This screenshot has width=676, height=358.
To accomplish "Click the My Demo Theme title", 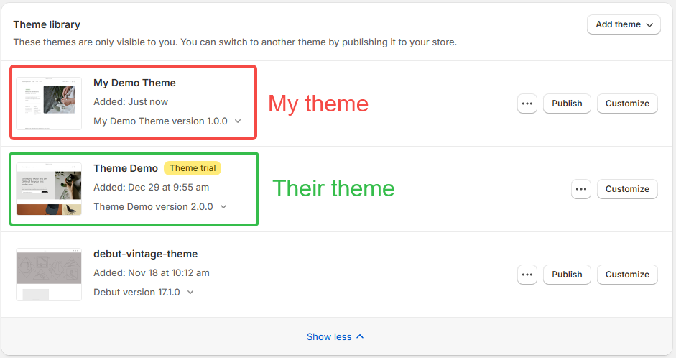I will [x=134, y=83].
